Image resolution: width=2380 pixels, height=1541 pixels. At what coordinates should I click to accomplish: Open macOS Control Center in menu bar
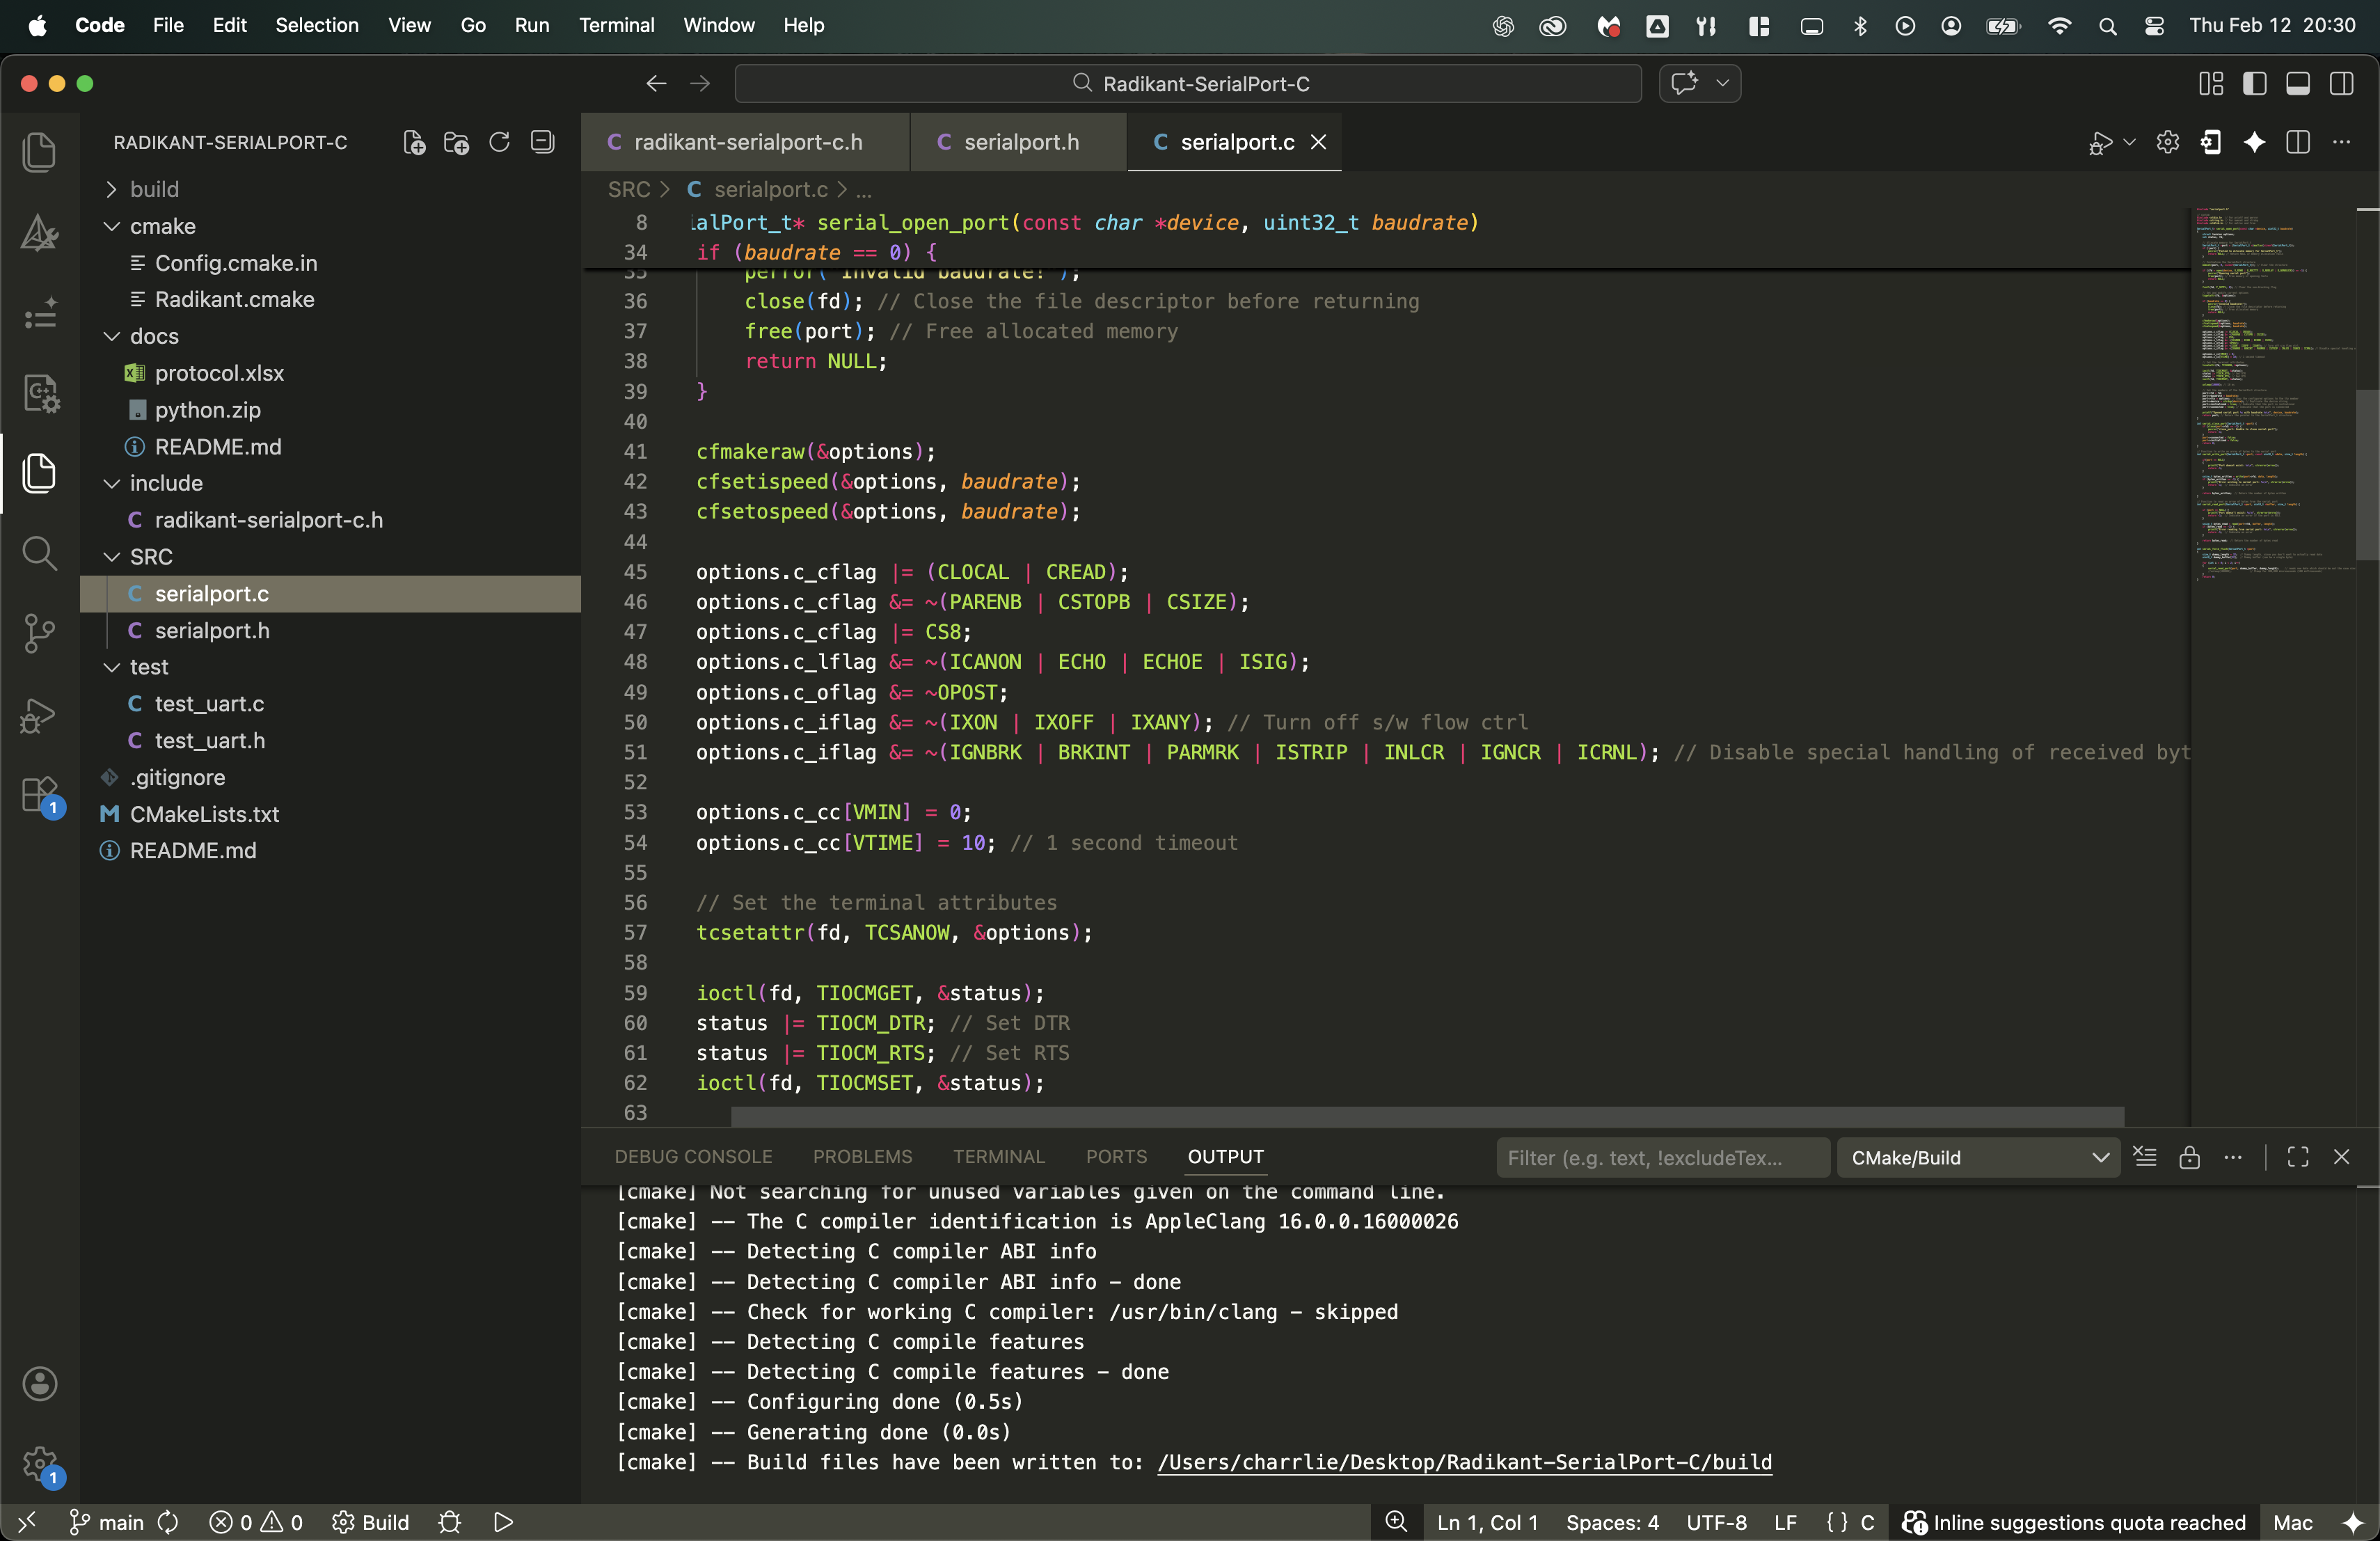tap(2154, 26)
